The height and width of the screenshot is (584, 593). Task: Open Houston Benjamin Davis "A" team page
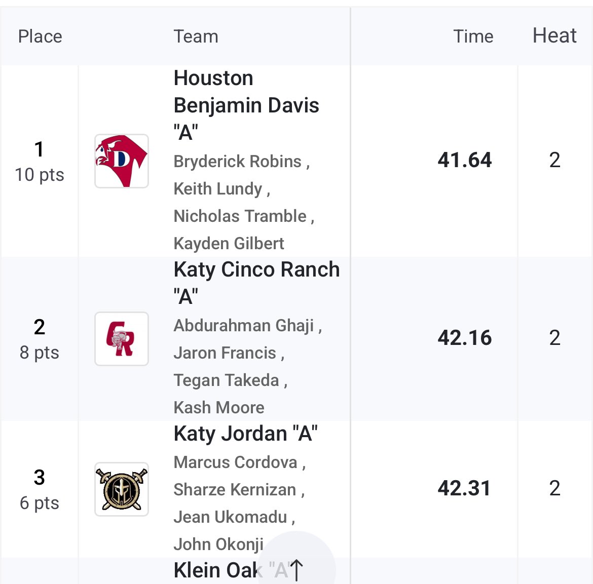pos(246,105)
